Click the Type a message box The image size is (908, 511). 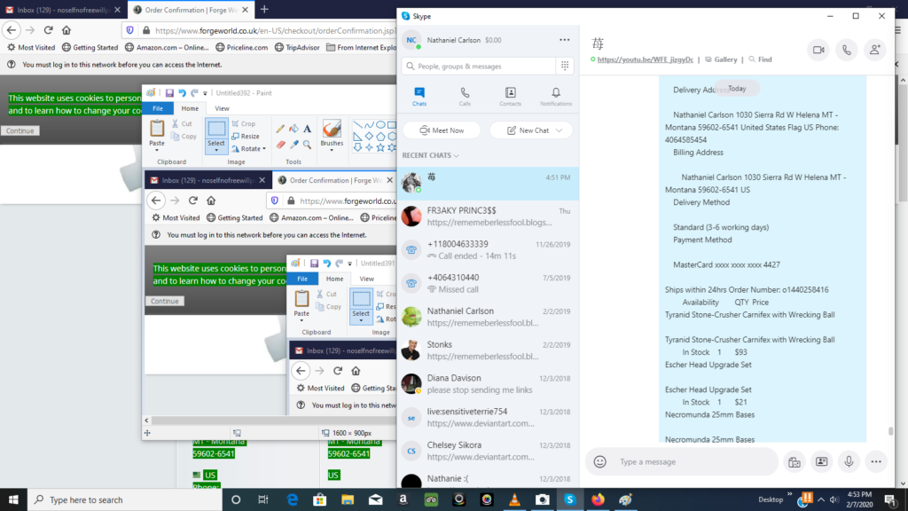681,461
